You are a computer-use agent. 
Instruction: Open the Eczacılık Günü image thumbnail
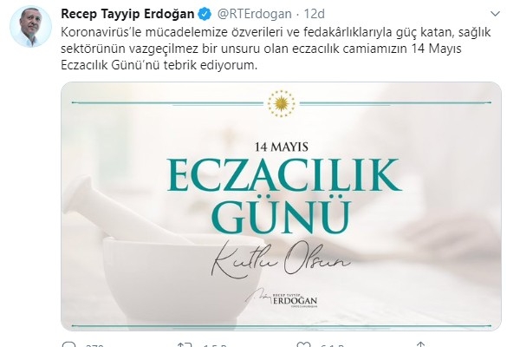(x=276, y=206)
